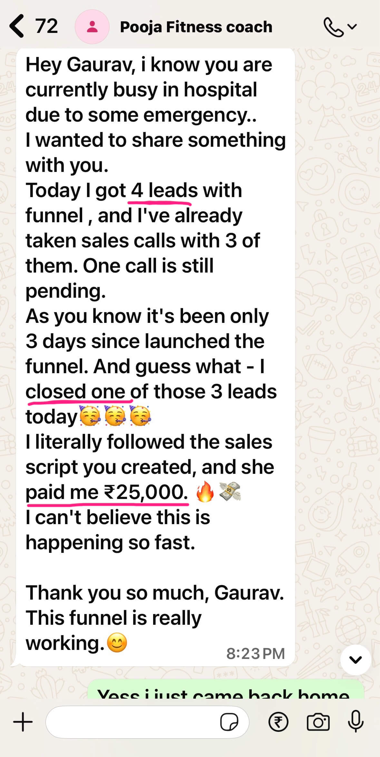Tap the rupee payment icon
The height and width of the screenshot is (757, 380).
pyautogui.click(x=278, y=722)
